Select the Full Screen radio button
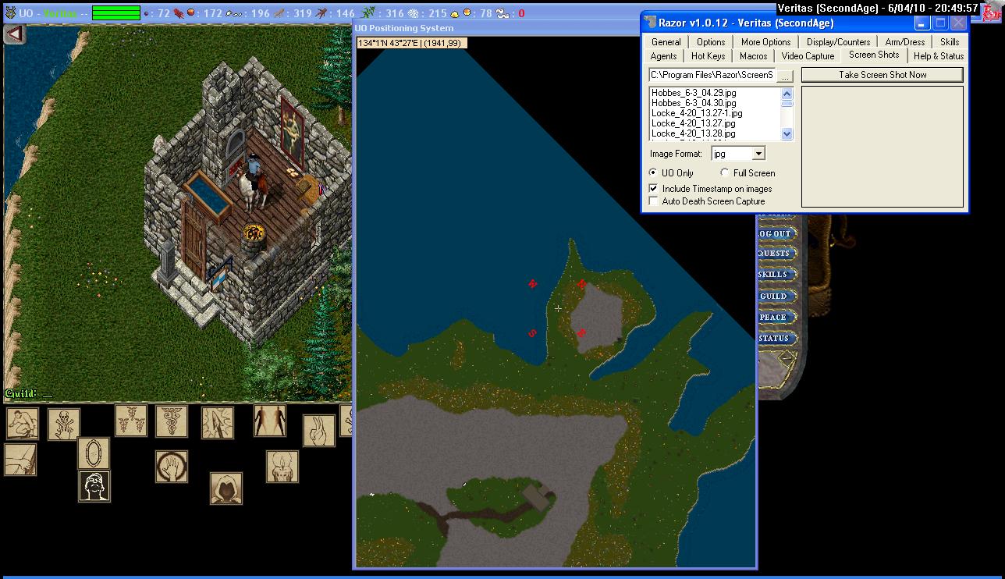This screenshot has width=1005, height=579. pyautogui.click(x=725, y=173)
